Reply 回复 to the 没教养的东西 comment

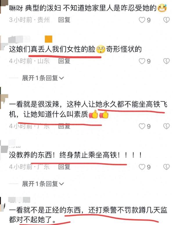[64, 167]
